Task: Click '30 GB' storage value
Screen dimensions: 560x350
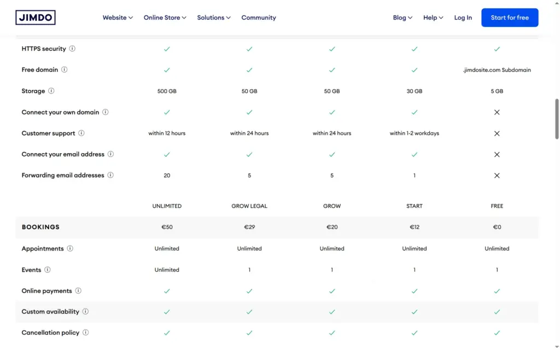Action: click(x=415, y=91)
